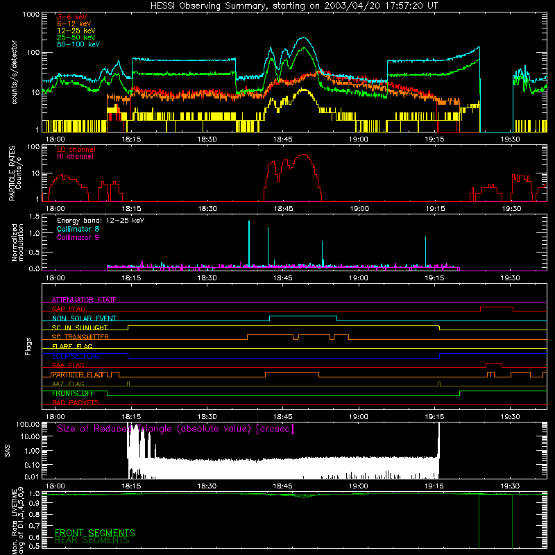Click the cyan modulation spike near 19:13
Screen dimensions: 555x555
(425, 251)
